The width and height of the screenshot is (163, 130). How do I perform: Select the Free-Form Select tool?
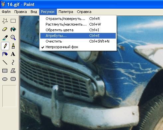5,21
